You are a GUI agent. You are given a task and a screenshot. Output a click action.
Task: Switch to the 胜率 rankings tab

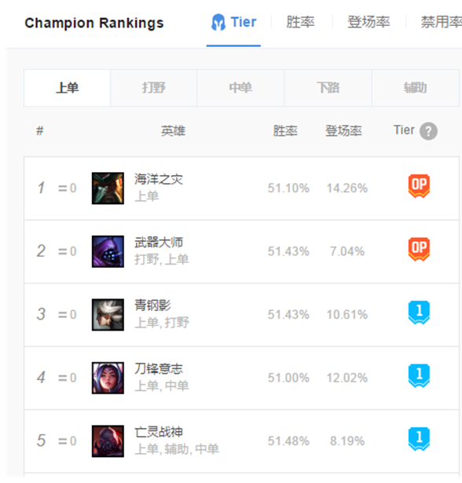tap(300, 22)
